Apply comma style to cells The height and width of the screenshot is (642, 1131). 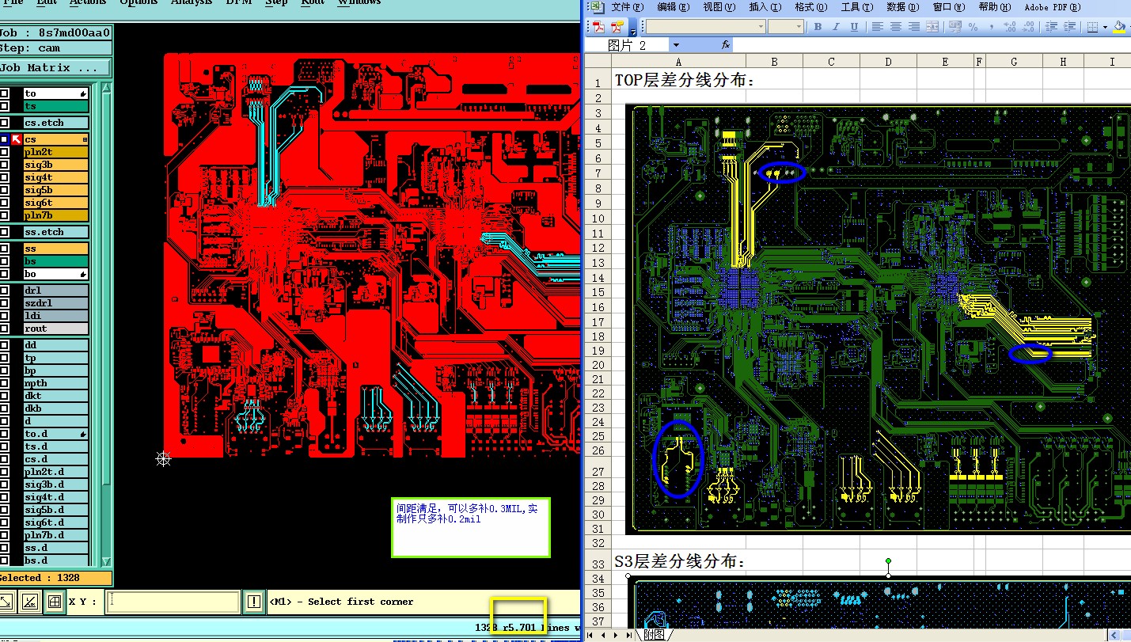[x=990, y=27]
